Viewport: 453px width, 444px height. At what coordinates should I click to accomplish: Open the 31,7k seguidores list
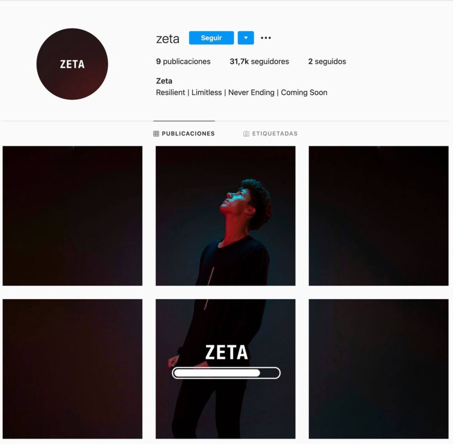pos(259,62)
